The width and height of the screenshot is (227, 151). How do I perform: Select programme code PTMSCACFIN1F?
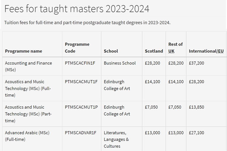point(81,63)
